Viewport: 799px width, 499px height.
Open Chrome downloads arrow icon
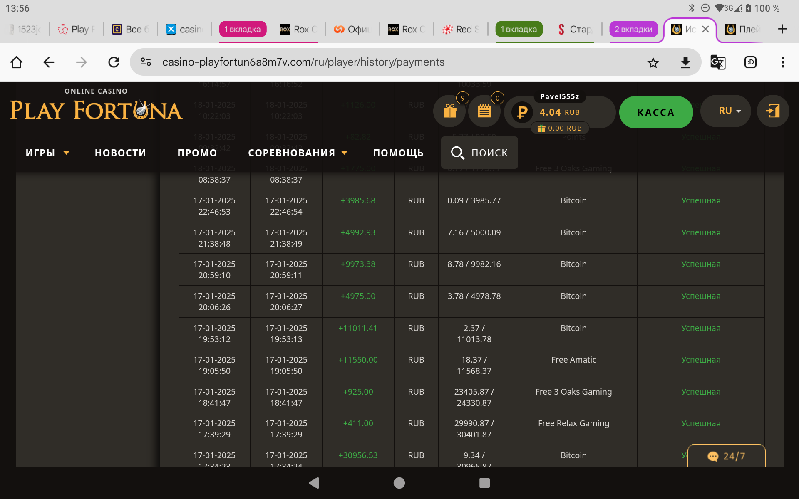click(x=685, y=62)
